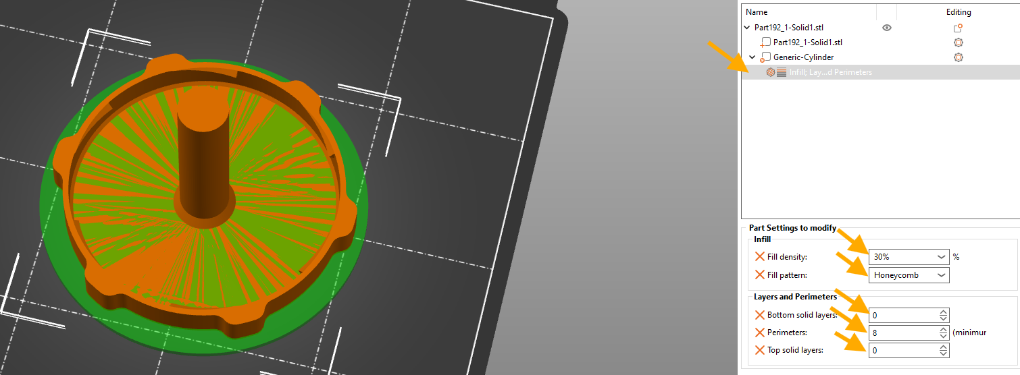Viewport: 1020px width, 375px height.
Task: Click the Bottom solid layers label
Action: coord(802,315)
